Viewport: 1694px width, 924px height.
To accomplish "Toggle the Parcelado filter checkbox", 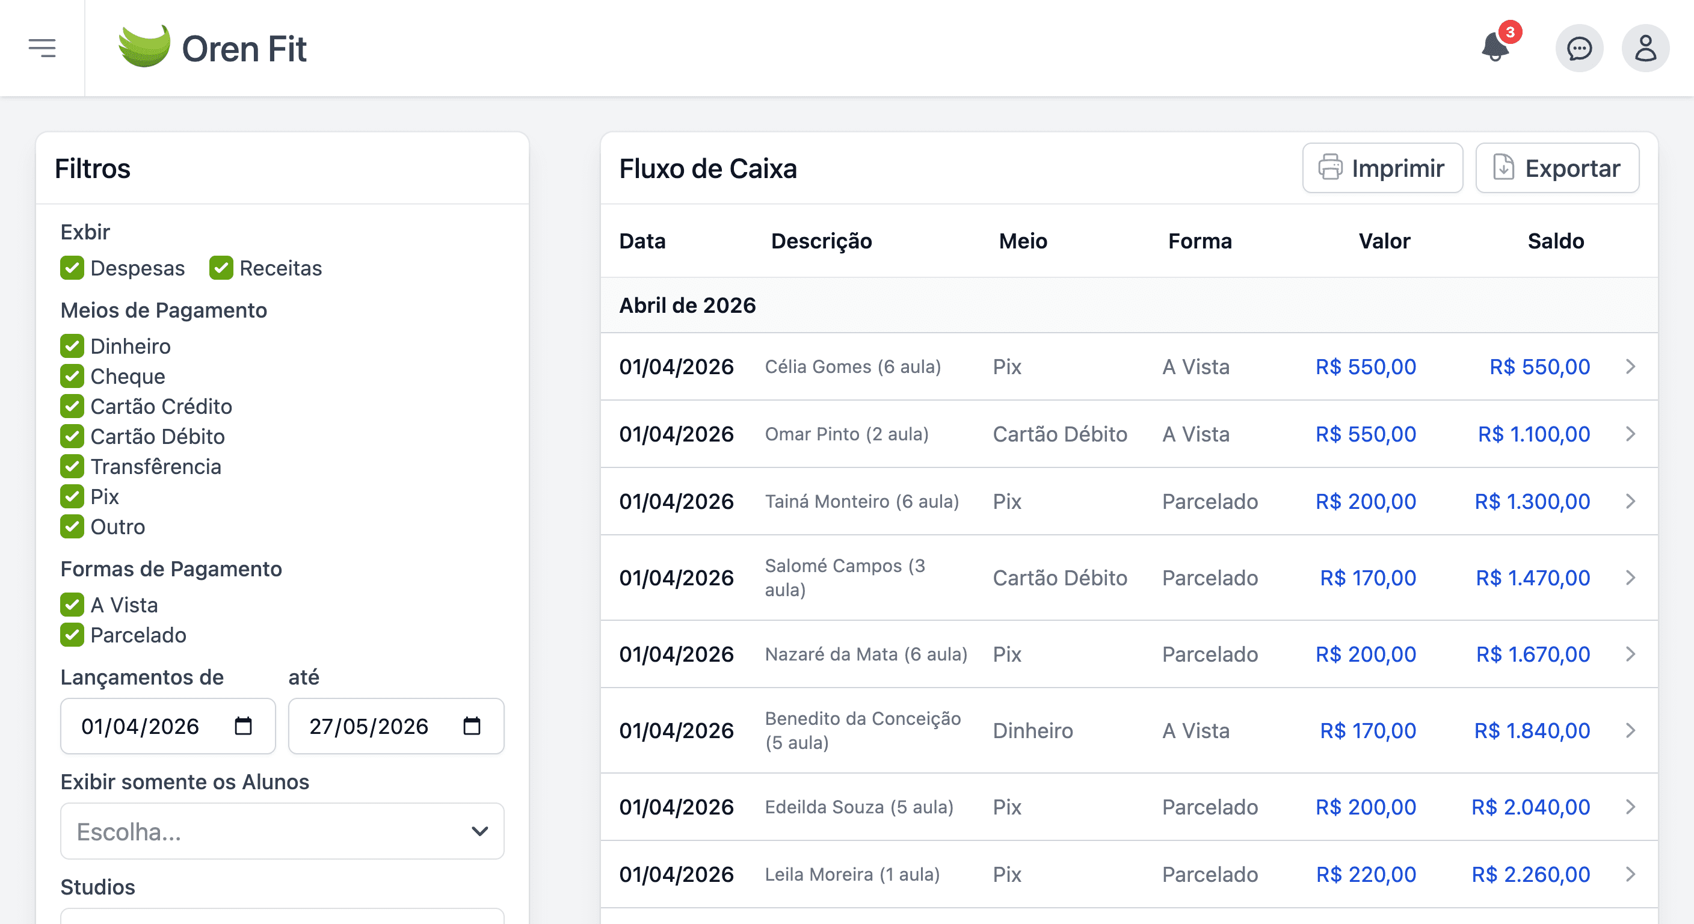I will click(72, 635).
